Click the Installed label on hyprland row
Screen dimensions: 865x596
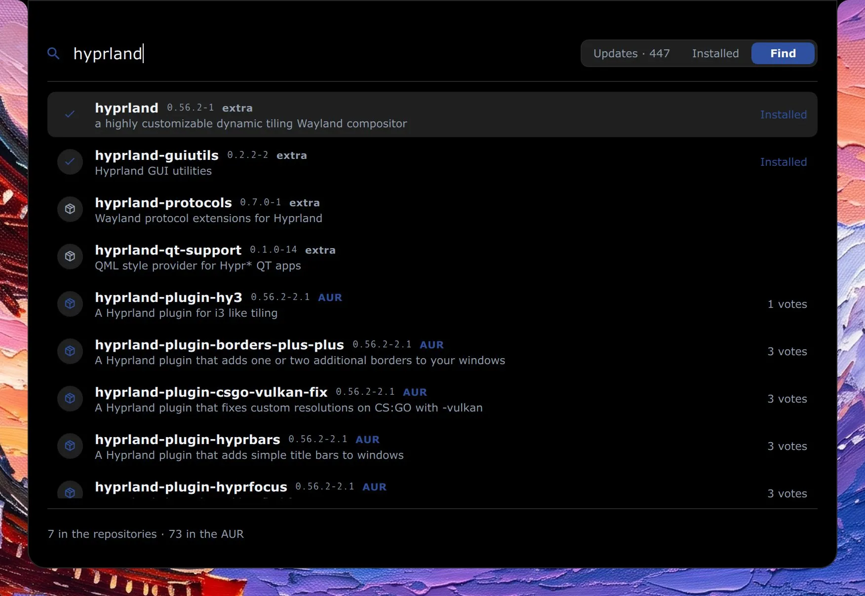tap(783, 114)
